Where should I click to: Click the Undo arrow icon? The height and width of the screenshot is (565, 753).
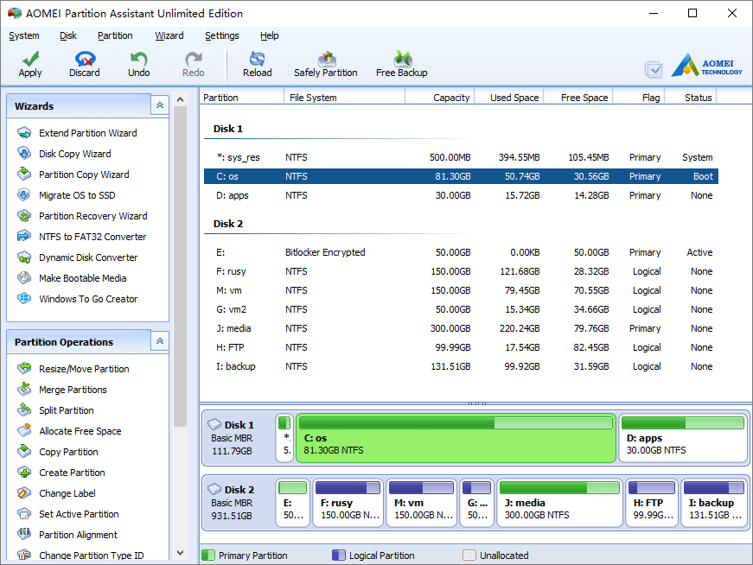click(139, 59)
